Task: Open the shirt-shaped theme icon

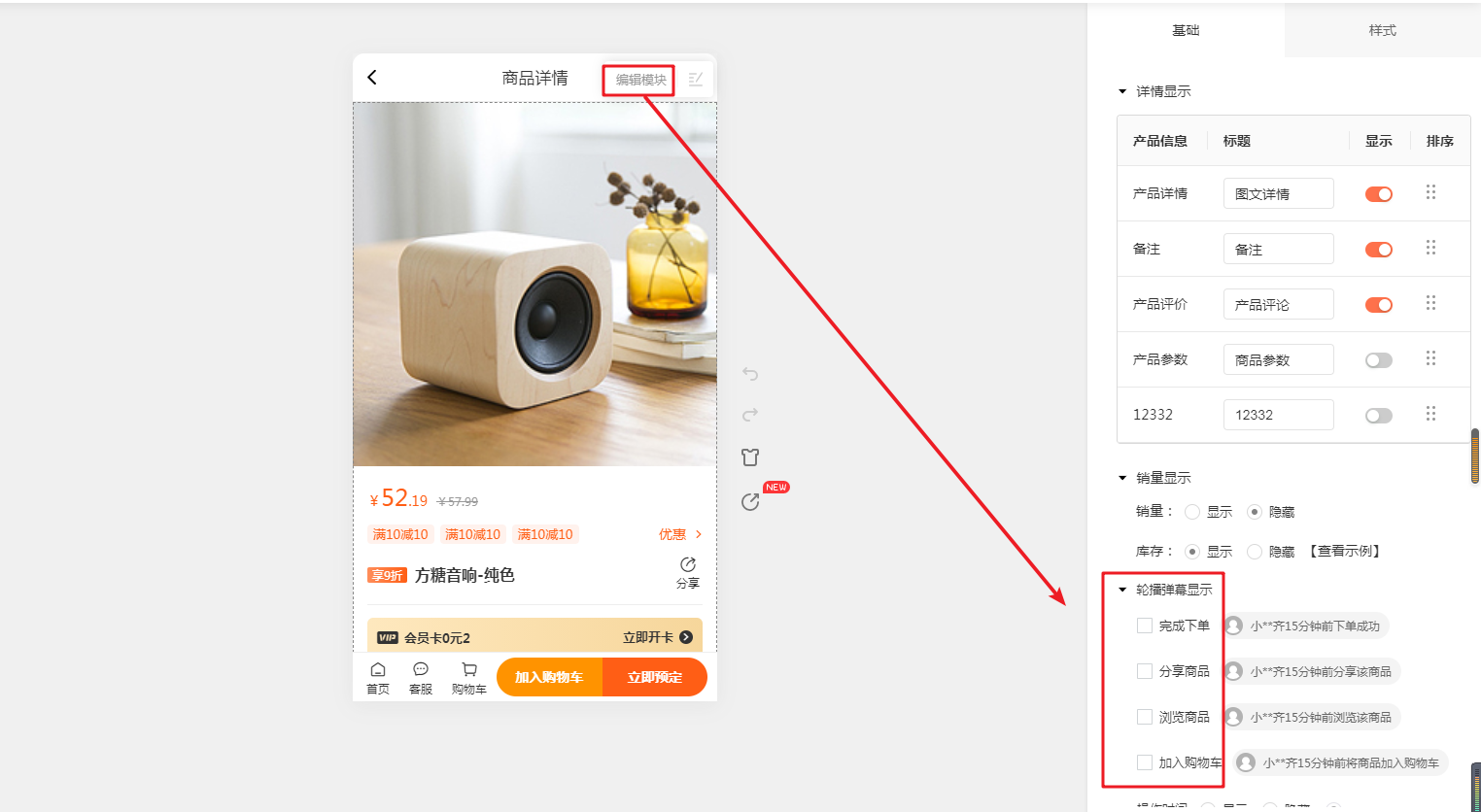Action: (750, 457)
